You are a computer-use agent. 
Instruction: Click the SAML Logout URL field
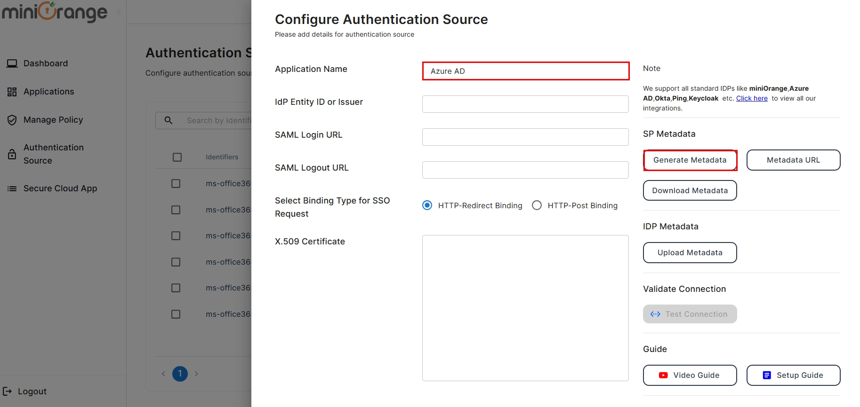click(x=525, y=170)
